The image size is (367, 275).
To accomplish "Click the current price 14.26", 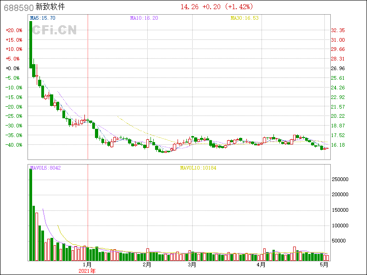I will [x=189, y=7].
